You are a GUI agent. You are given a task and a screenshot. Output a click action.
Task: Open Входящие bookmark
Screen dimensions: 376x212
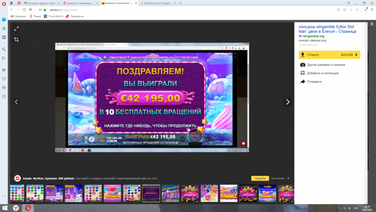point(18,16)
